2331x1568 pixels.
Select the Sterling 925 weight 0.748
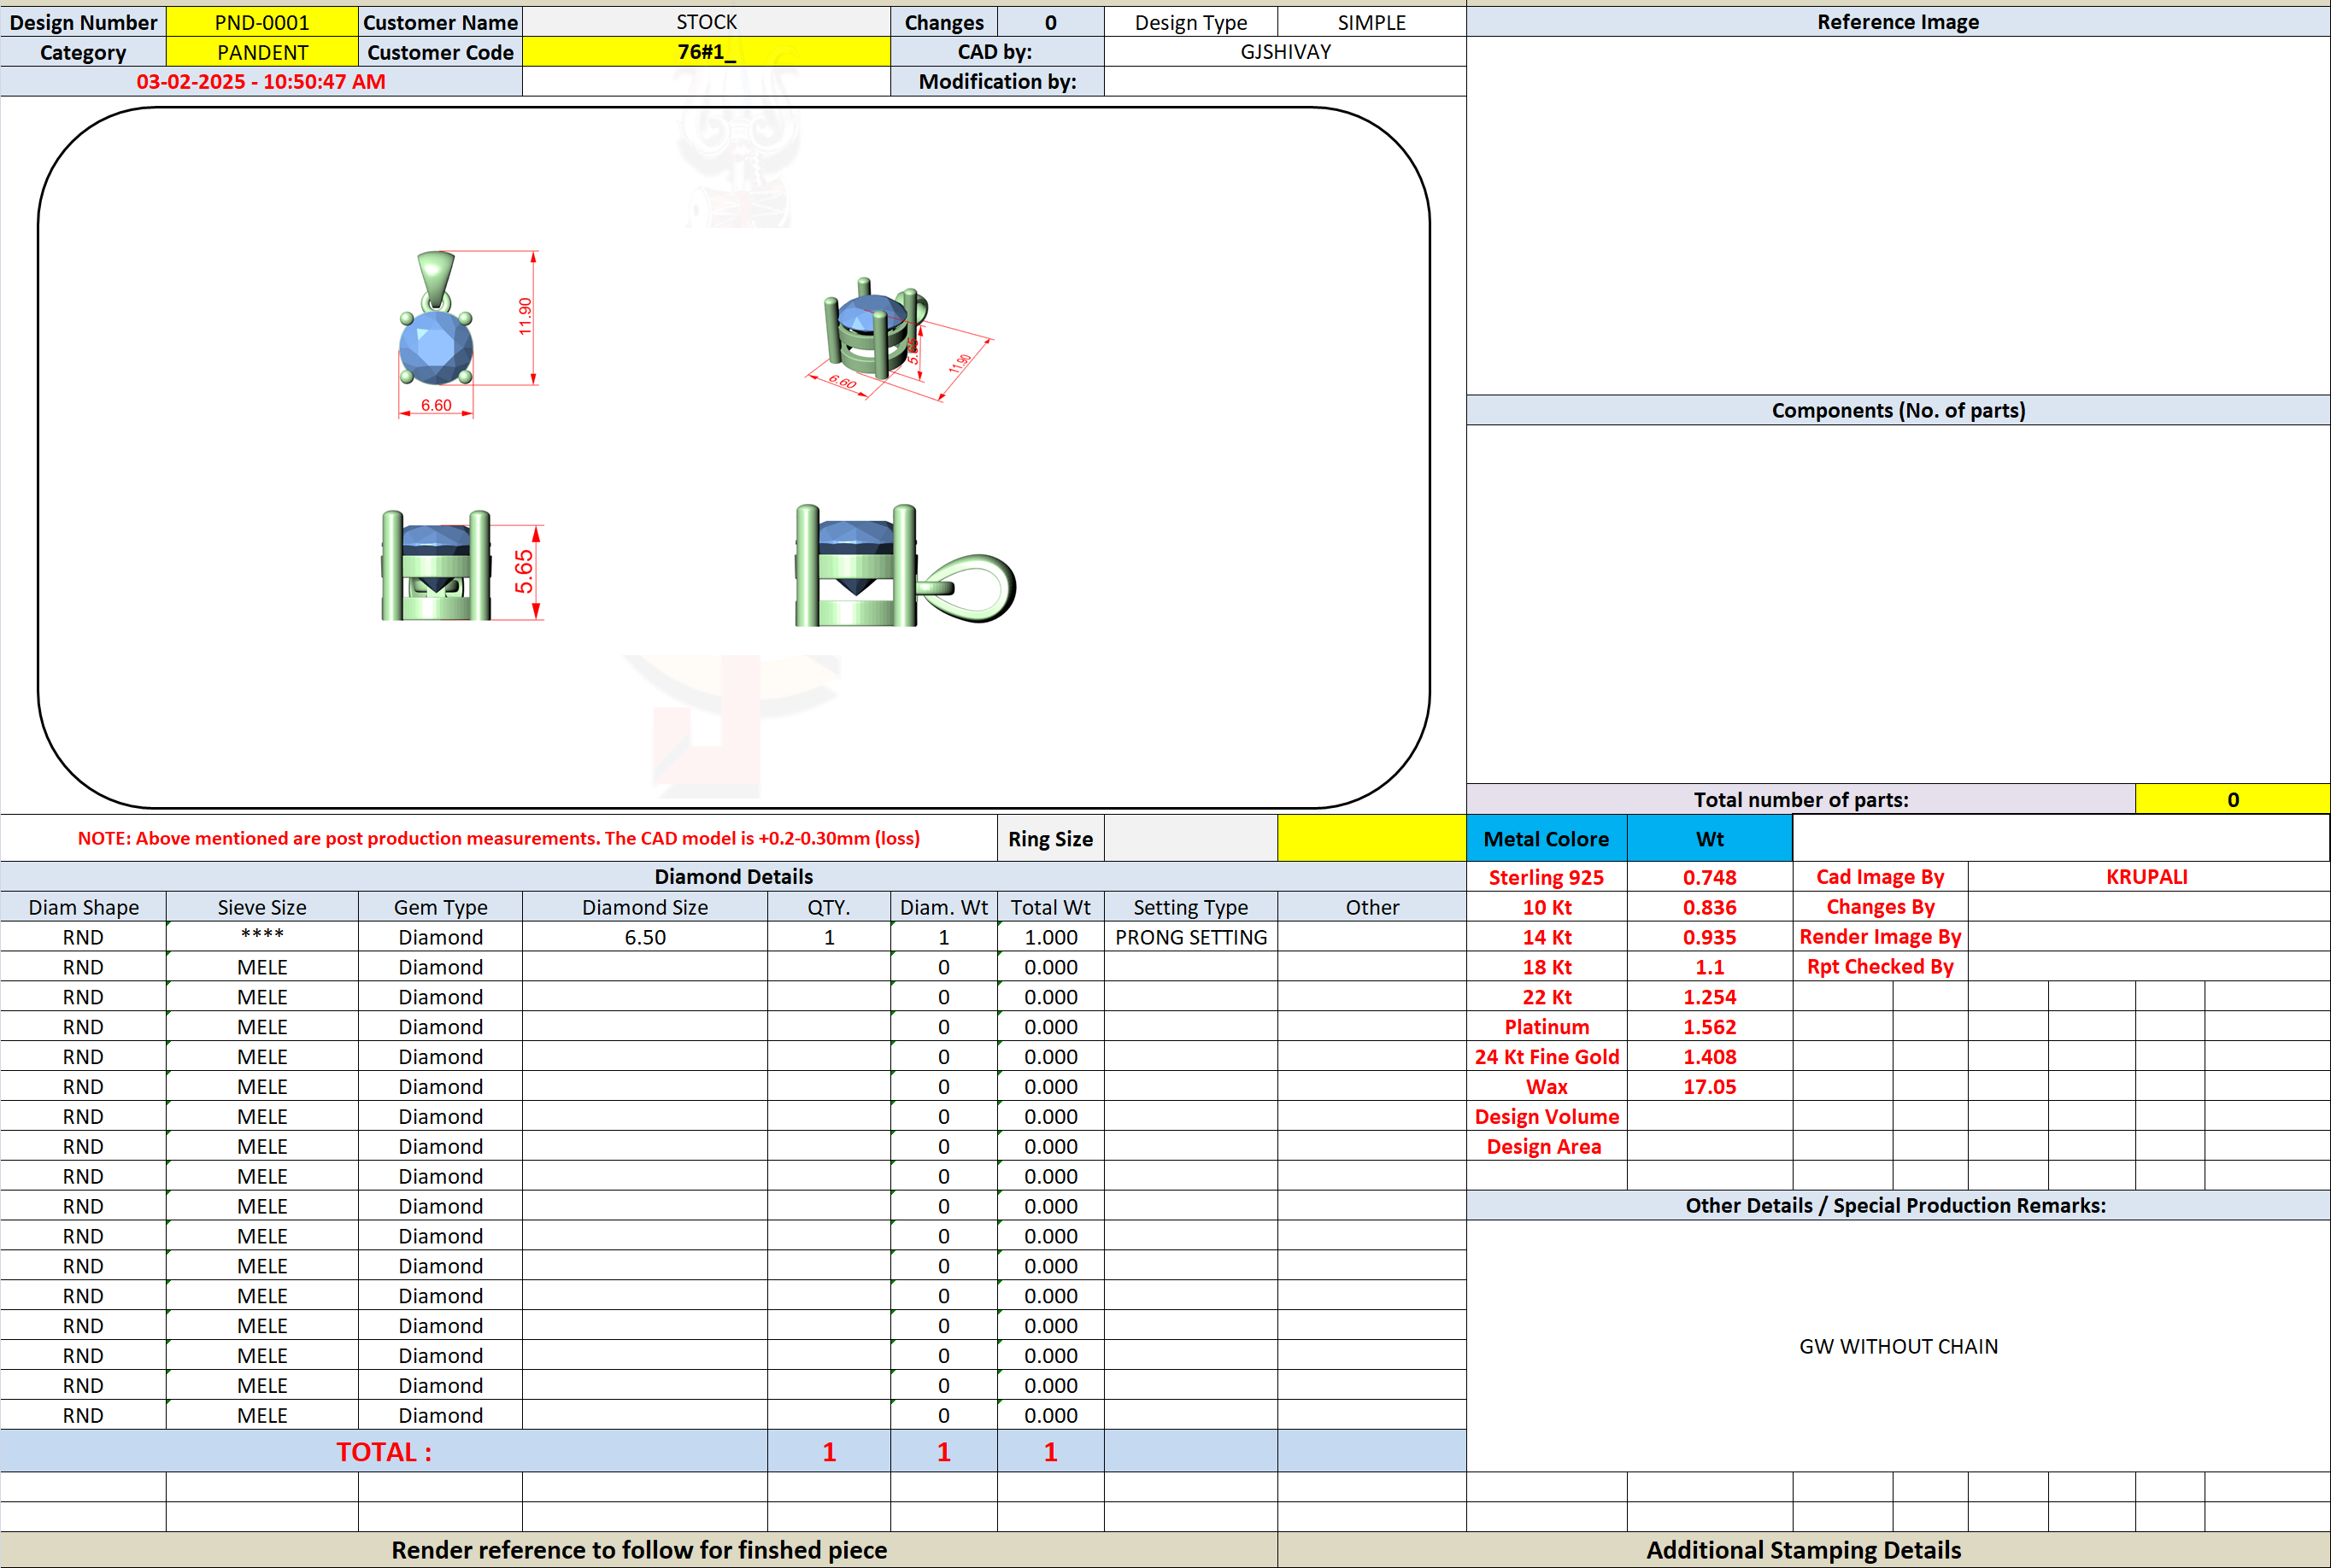tap(1710, 877)
